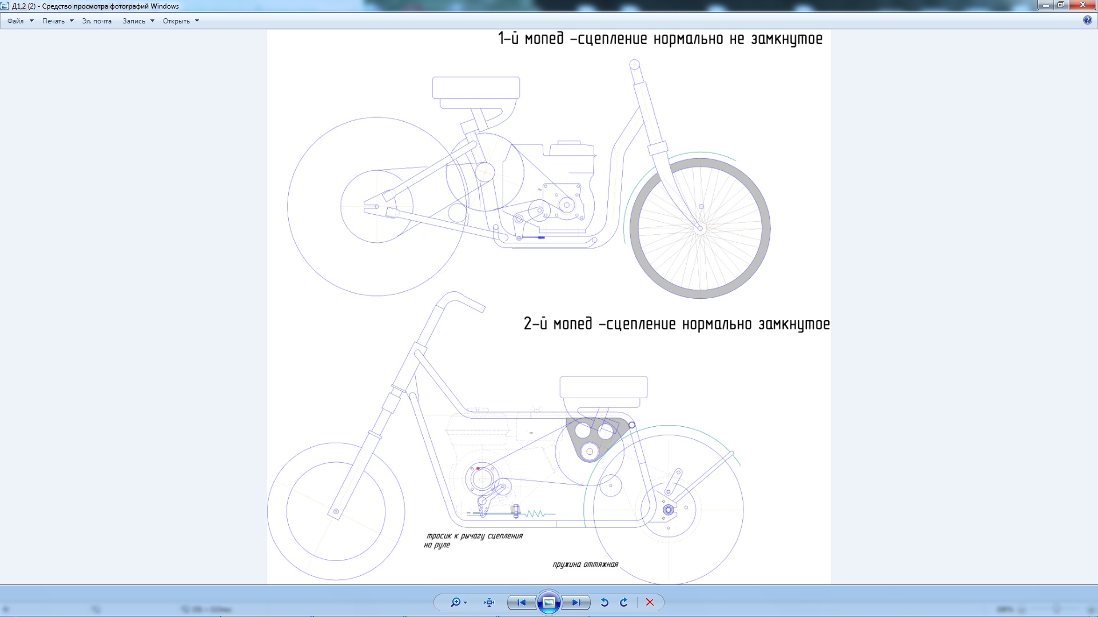Start the slideshow with center button
Screen dimensions: 1098x617
coord(548,602)
